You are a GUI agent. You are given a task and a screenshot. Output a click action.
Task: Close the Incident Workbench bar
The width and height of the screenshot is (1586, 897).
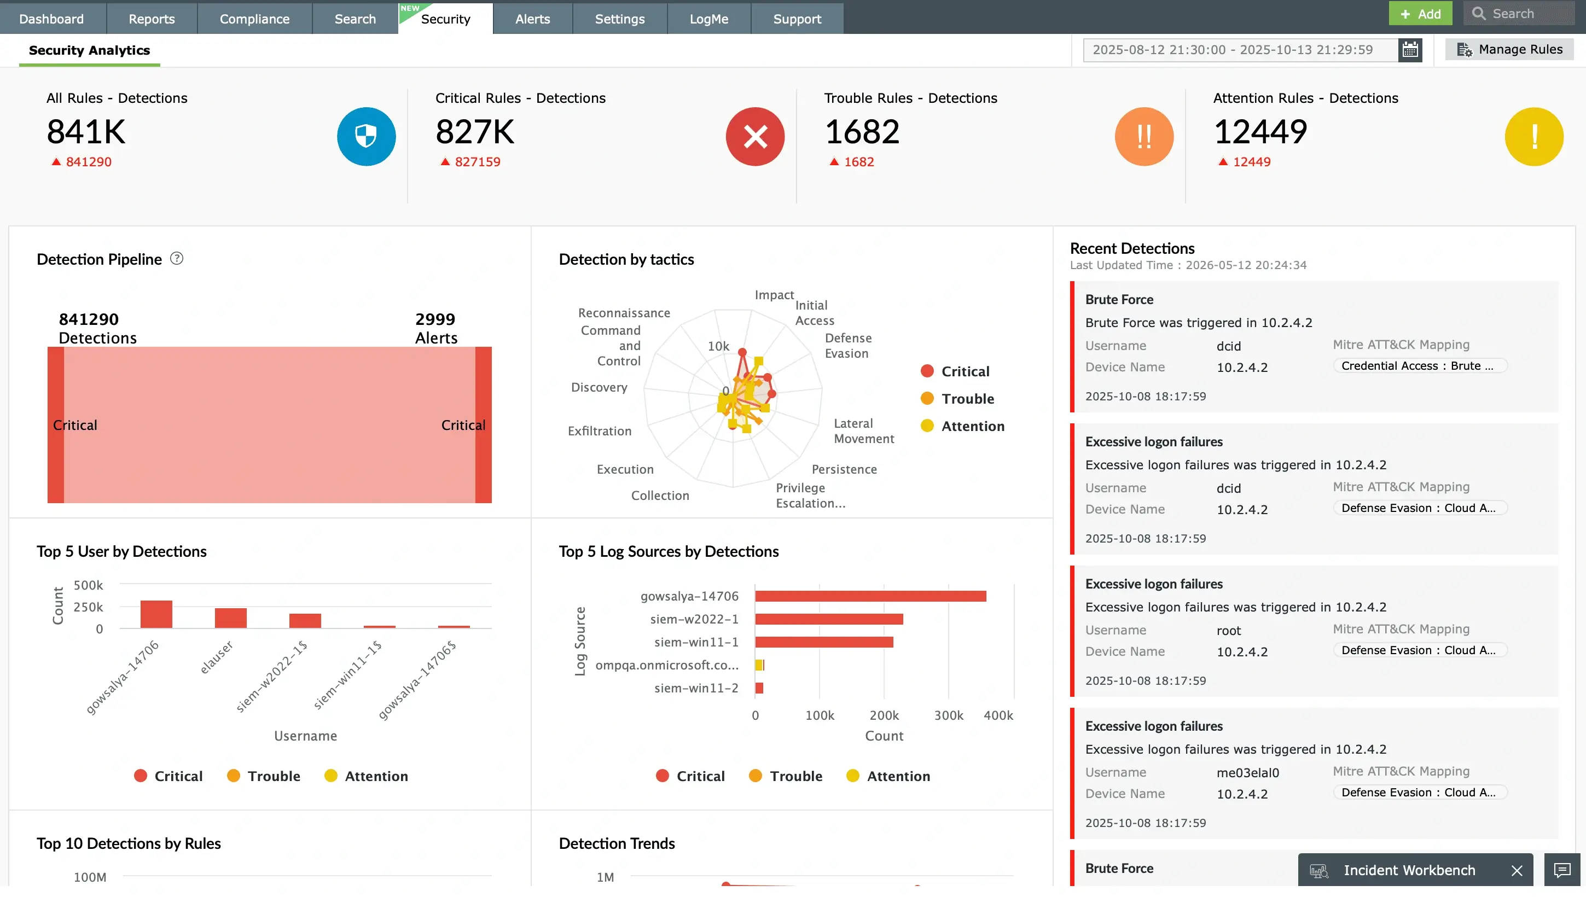coord(1517,871)
